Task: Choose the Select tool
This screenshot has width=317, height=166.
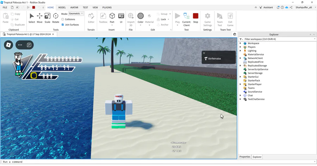Action: tap(32, 18)
